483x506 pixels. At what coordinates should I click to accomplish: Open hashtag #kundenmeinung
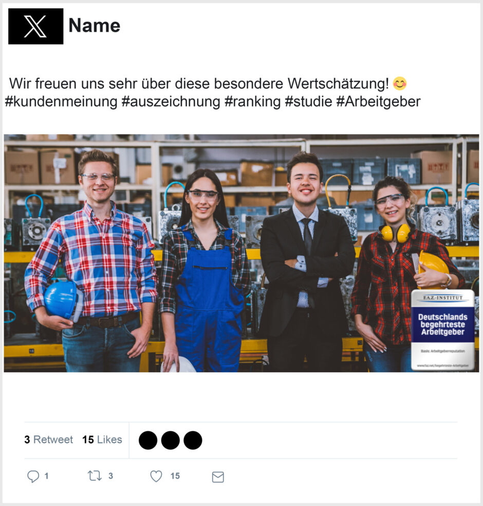(61, 101)
